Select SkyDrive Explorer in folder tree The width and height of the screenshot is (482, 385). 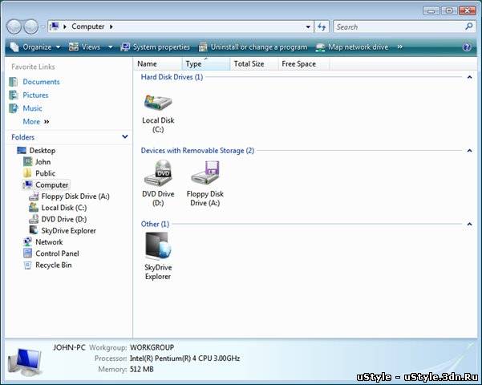[68, 231]
